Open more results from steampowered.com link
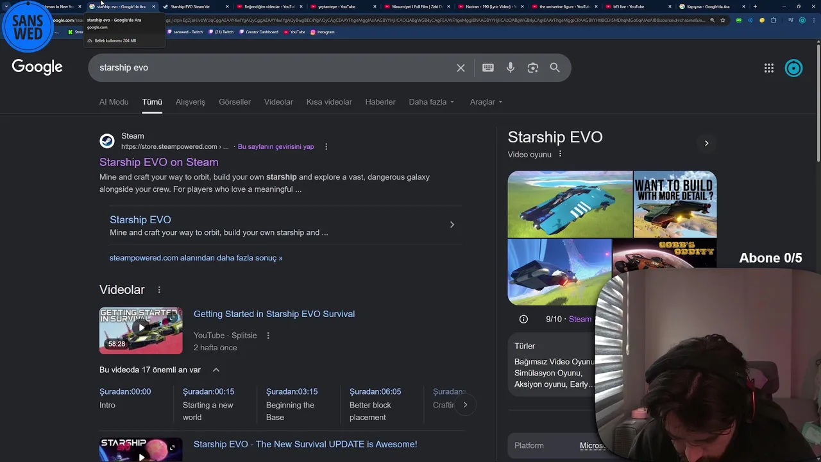This screenshot has width=821, height=462. [196, 257]
